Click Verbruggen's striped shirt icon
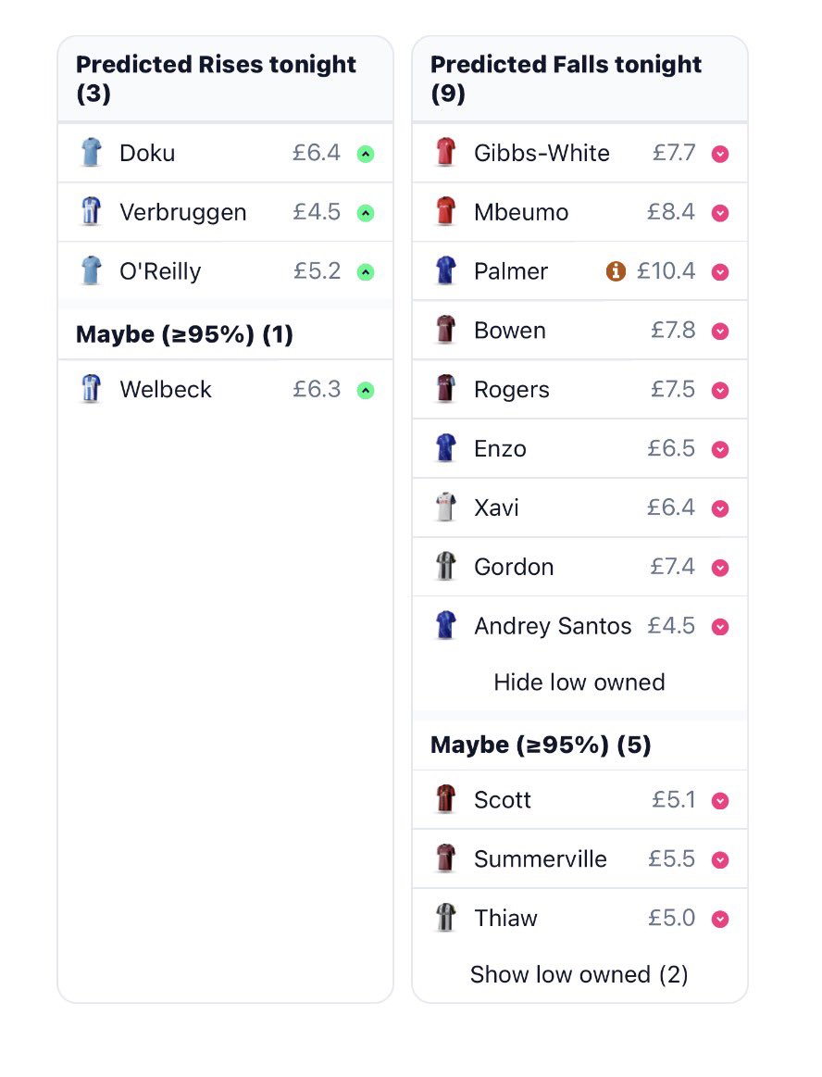 tap(91, 211)
